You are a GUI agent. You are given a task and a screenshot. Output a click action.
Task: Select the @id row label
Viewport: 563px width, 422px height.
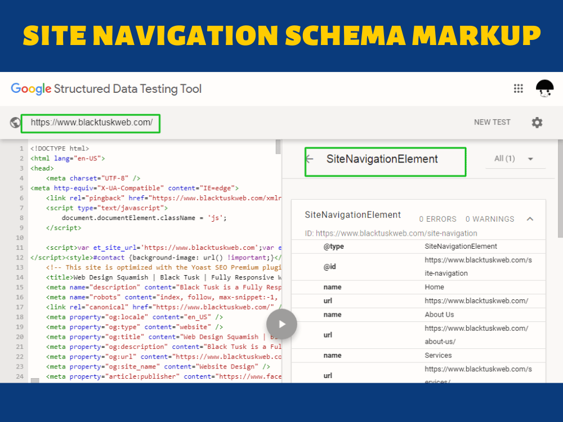click(329, 267)
